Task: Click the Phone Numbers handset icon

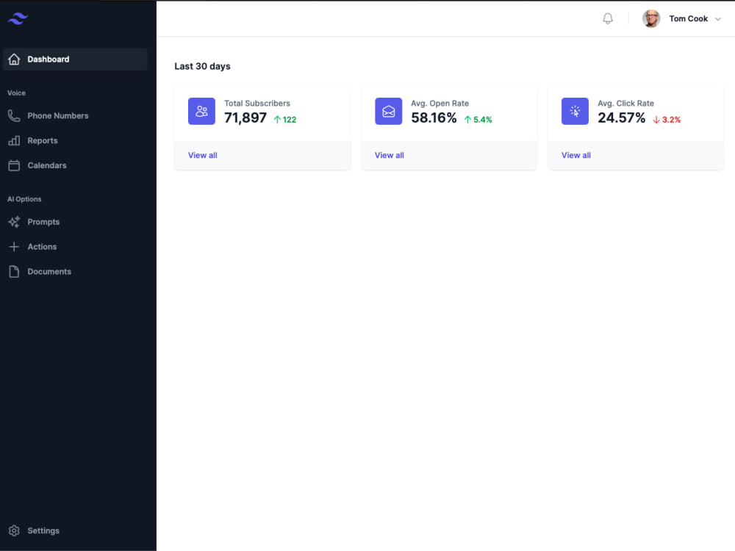Action: pyautogui.click(x=14, y=116)
